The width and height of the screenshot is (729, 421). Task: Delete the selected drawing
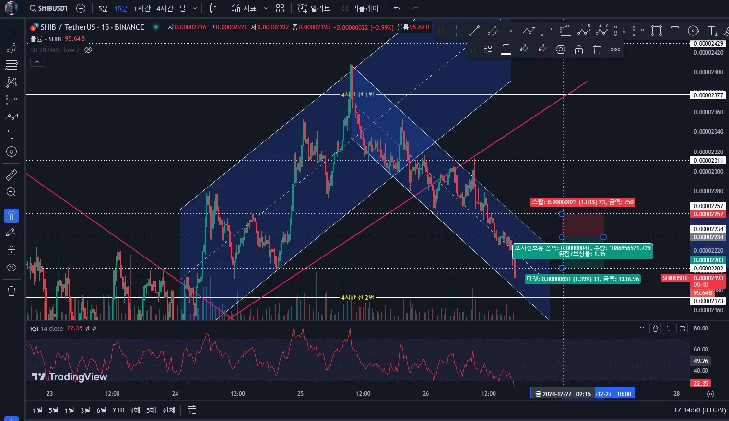(597, 49)
